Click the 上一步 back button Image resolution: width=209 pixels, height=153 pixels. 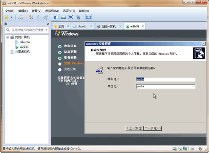[134, 128]
